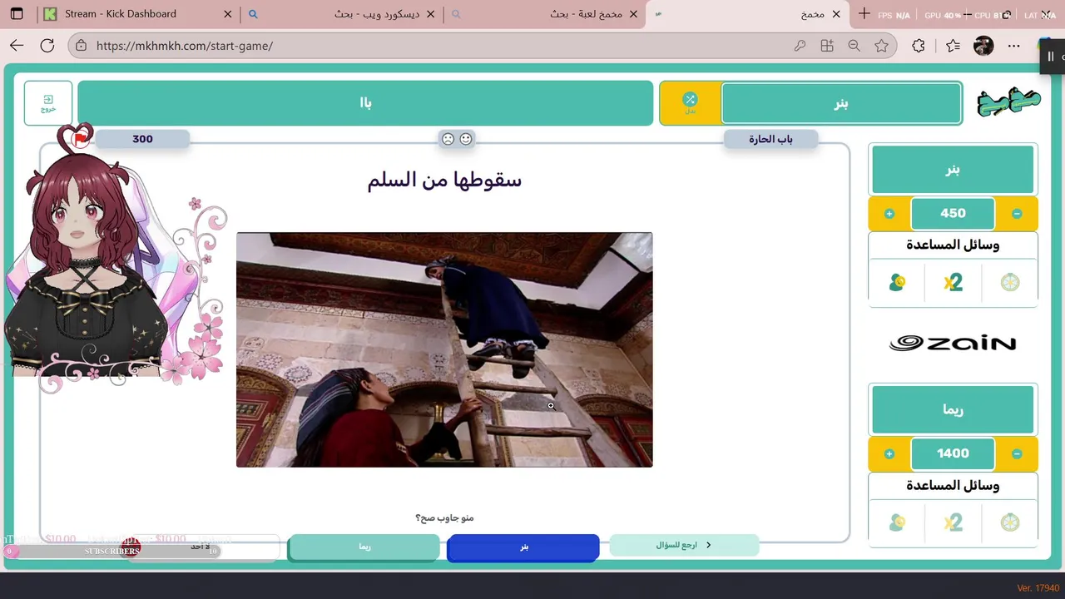Click بنر's وسائل المساعدة heading
This screenshot has width=1065, height=599.
953,245
